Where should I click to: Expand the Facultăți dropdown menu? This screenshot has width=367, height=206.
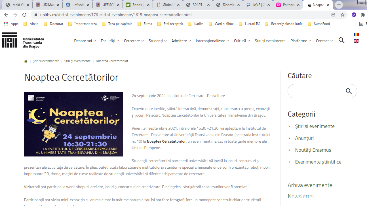[110, 41]
